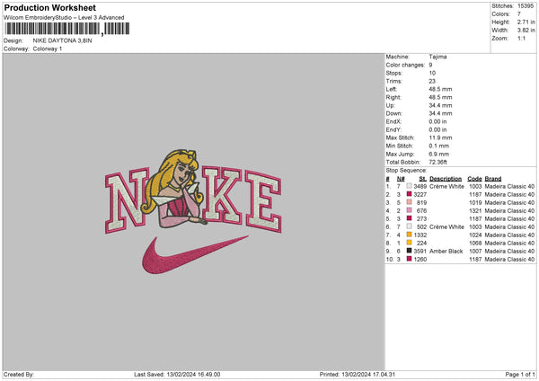Click the Madeira Classic 40 brand in row 10
Viewport: 539px width, 381px height.
point(509,260)
